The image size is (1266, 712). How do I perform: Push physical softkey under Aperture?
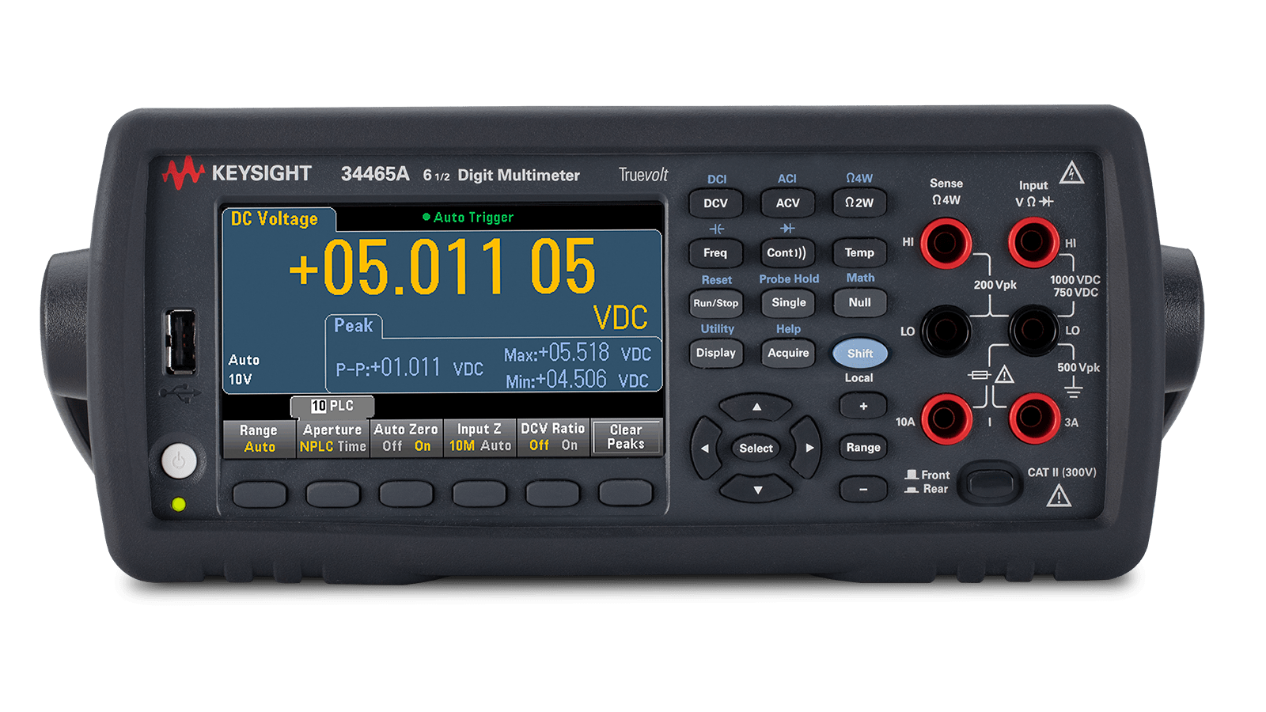click(x=333, y=494)
